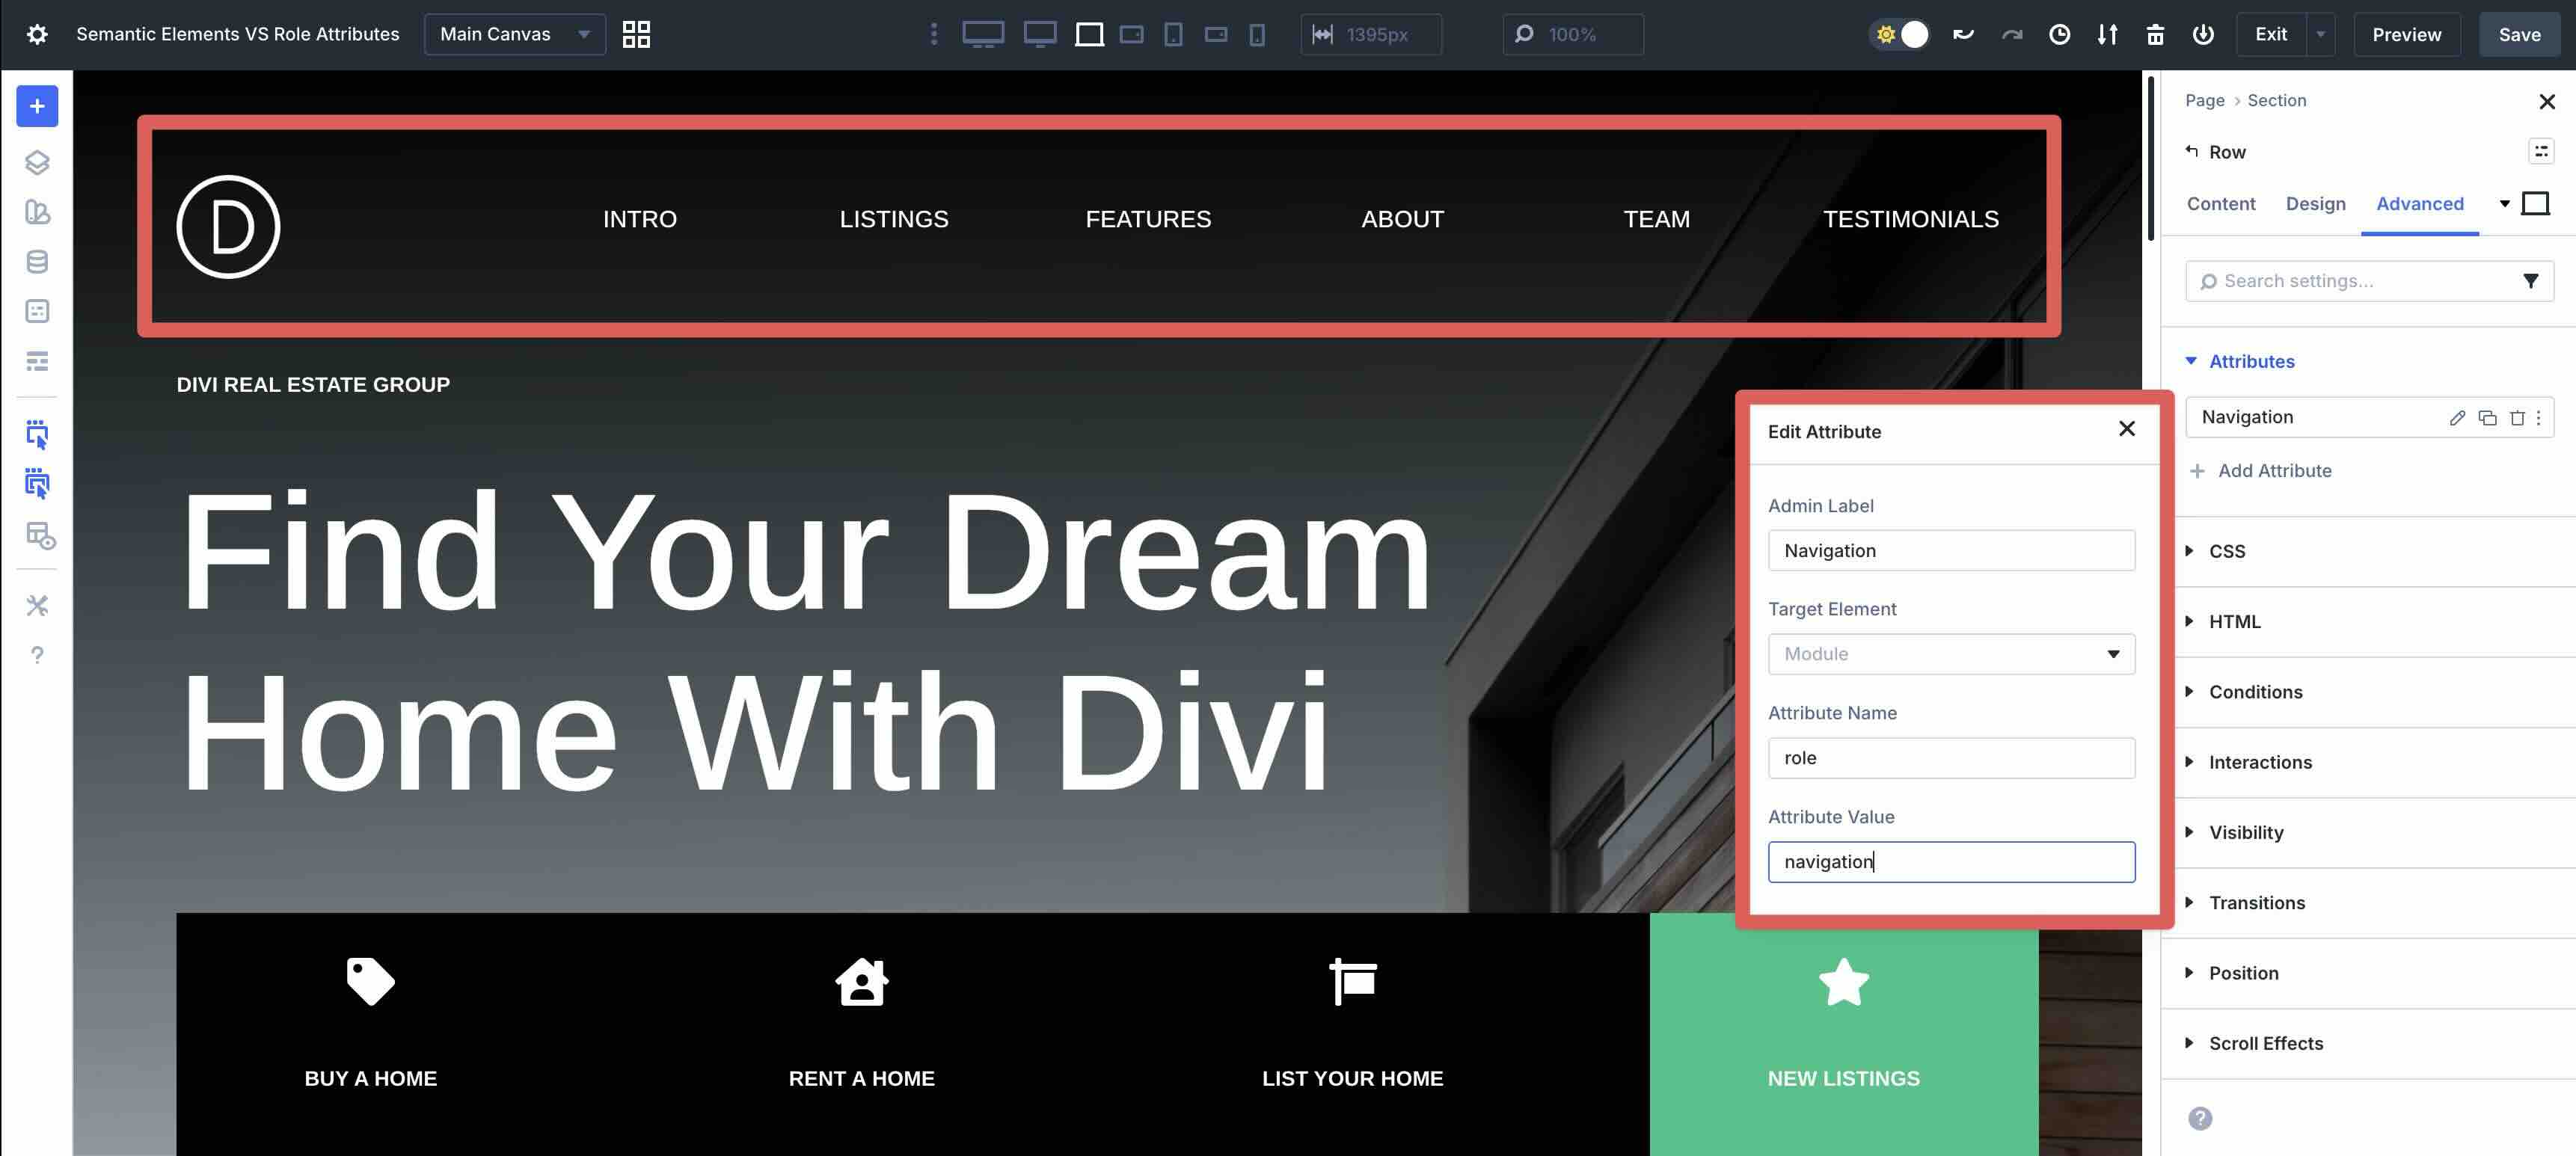Screen dimensions: 2576x1156
Task: Click the blue add-module plus button
Action: (x=37, y=106)
